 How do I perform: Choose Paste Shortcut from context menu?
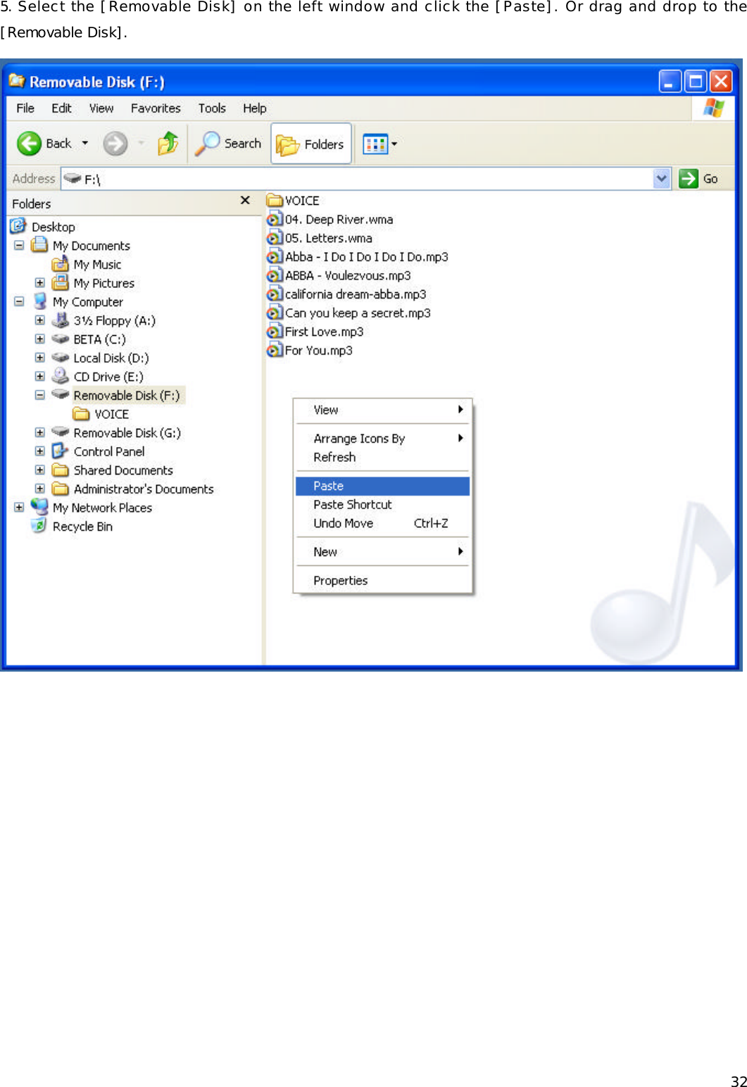382,505
